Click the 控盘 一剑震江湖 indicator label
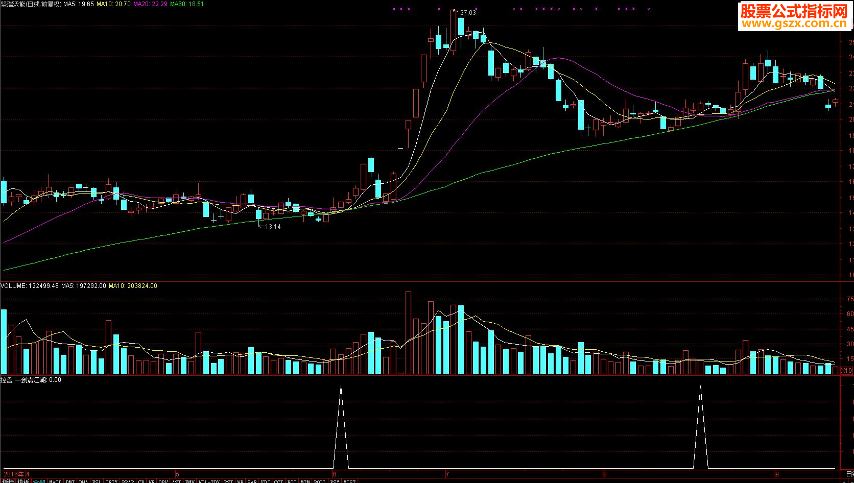Screen dimensions: 854x483 (31, 380)
